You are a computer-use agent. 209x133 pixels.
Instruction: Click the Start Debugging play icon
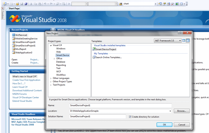[x=69, y=4]
